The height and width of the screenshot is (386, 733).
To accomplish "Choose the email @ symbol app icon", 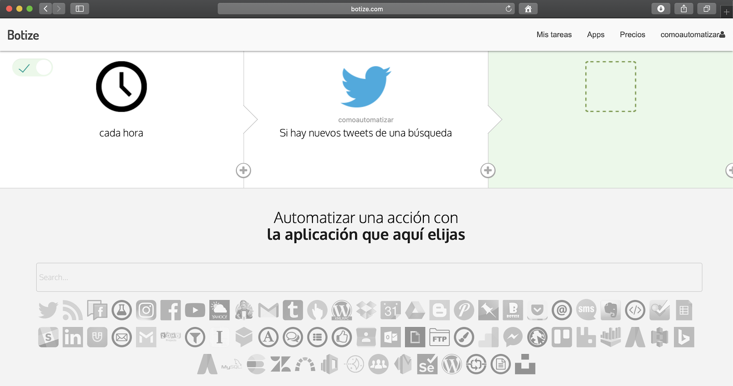I will [x=562, y=310].
